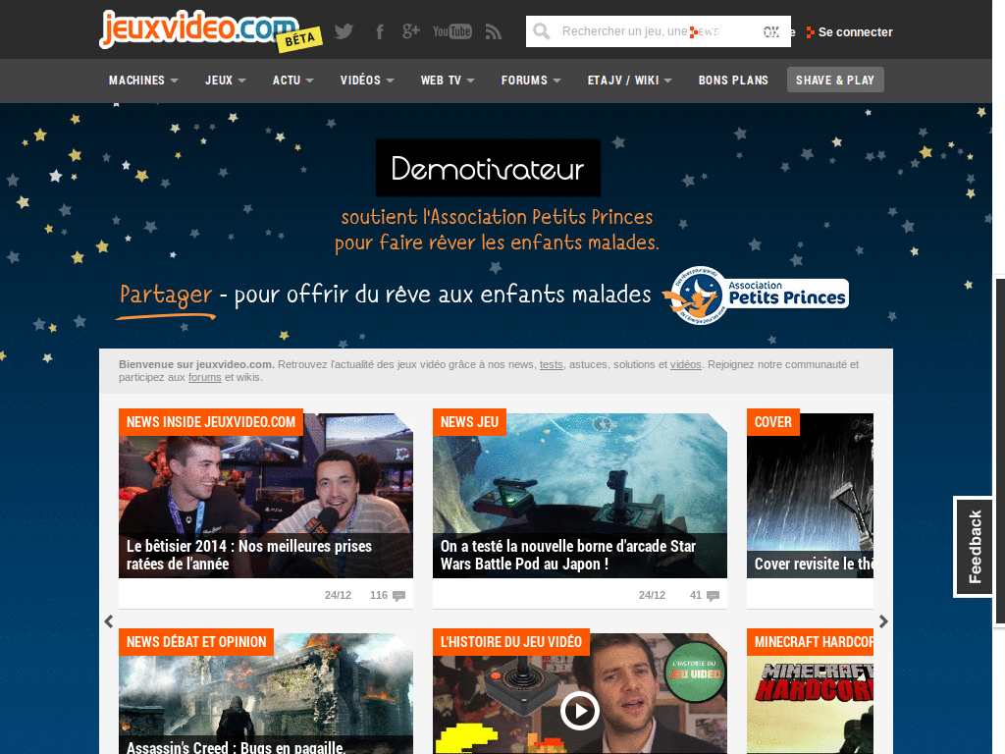This screenshot has width=1005, height=754.
Task: Follow the 'tests' link in welcome text
Action: (552, 365)
